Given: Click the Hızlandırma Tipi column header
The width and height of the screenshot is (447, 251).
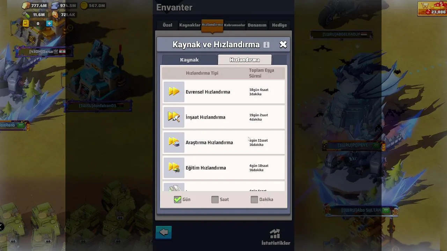Looking at the screenshot, I should (x=202, y=73).
